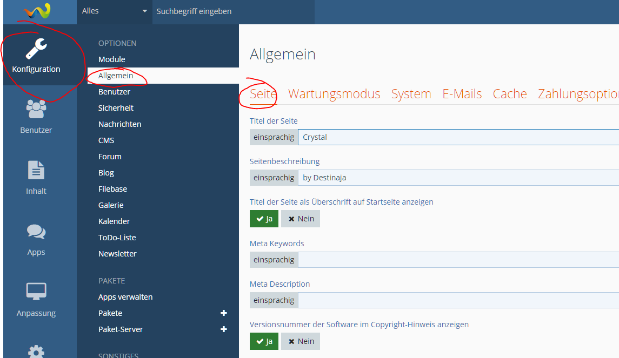Switch to the E-Mails tab

(462, 94)
